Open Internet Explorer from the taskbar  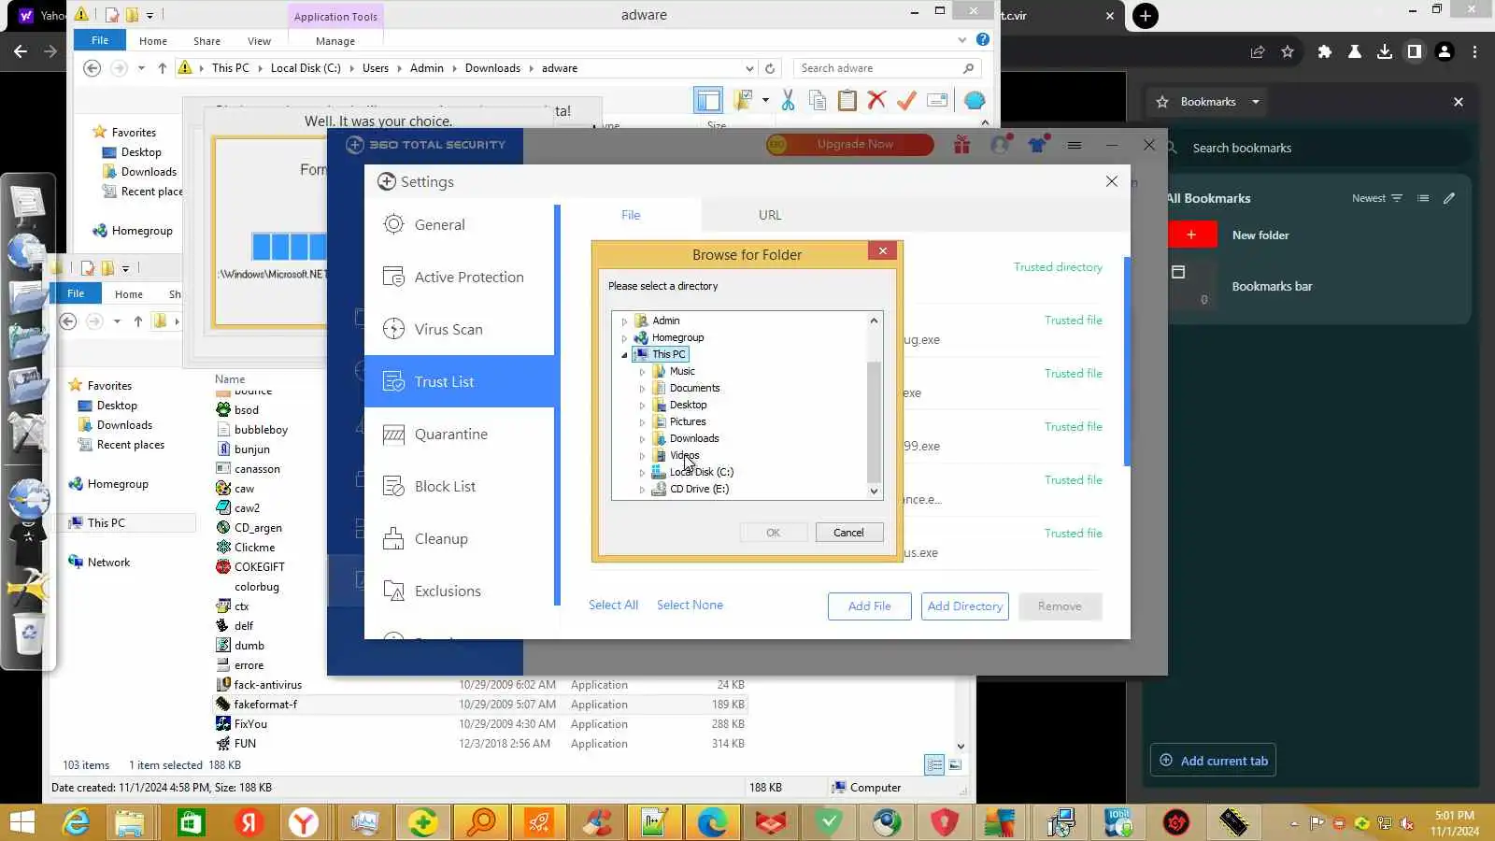pyautogui.click(x=76, y=822)
